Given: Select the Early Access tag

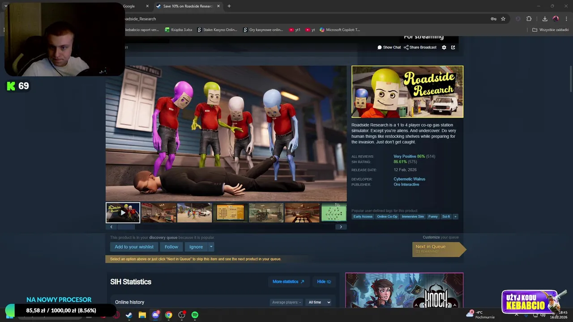Looking at the screenshot, I should (363, 216).
